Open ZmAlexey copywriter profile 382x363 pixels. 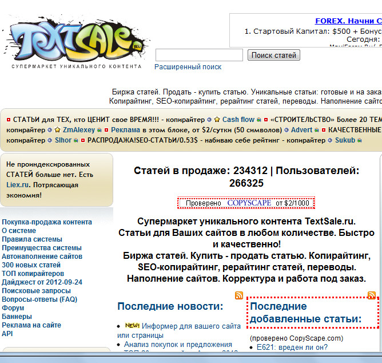(79, 130)
